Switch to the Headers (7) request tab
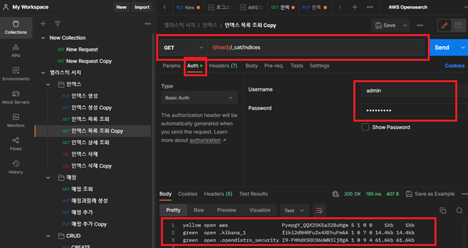The height and width of the screenshot is (248, 468). pos(223,66)
